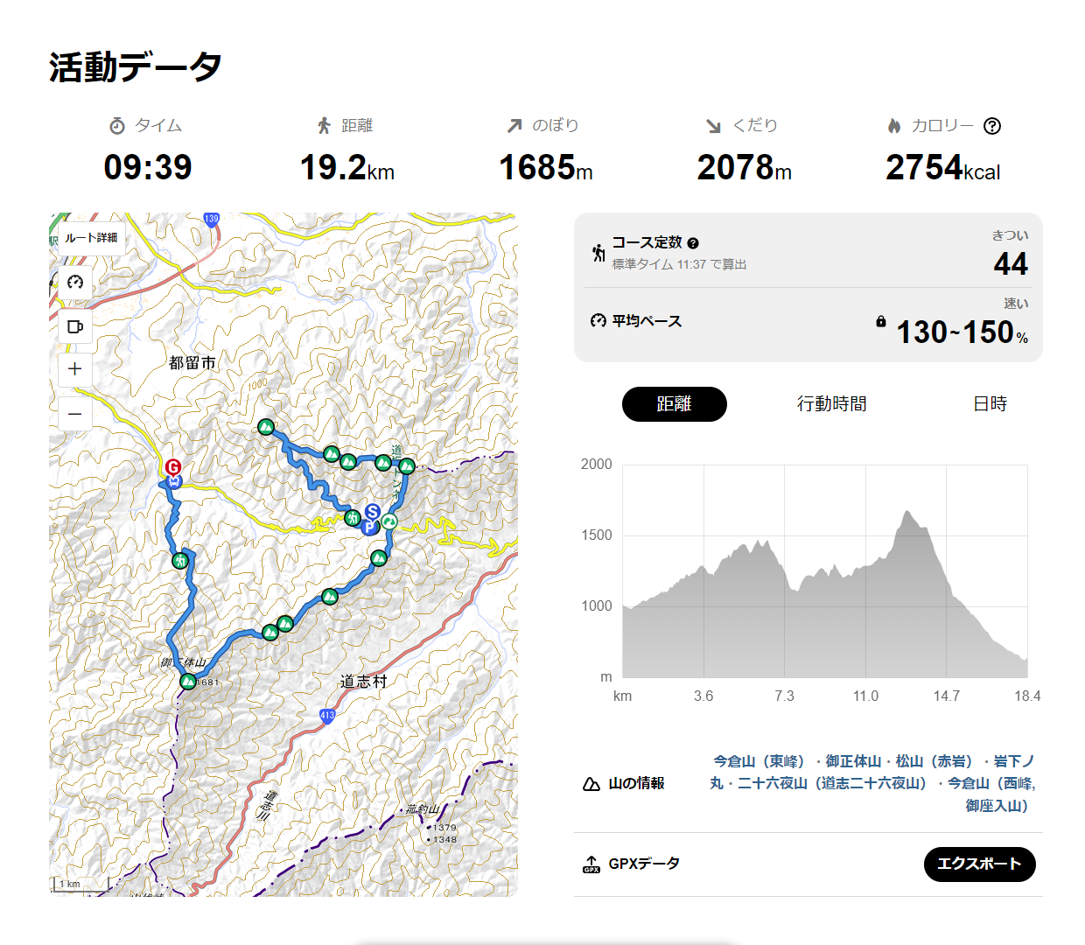Toggle the rest points cup icon
The height and width of the screenshot is (945, 1085).
click(x=75, y=326)
